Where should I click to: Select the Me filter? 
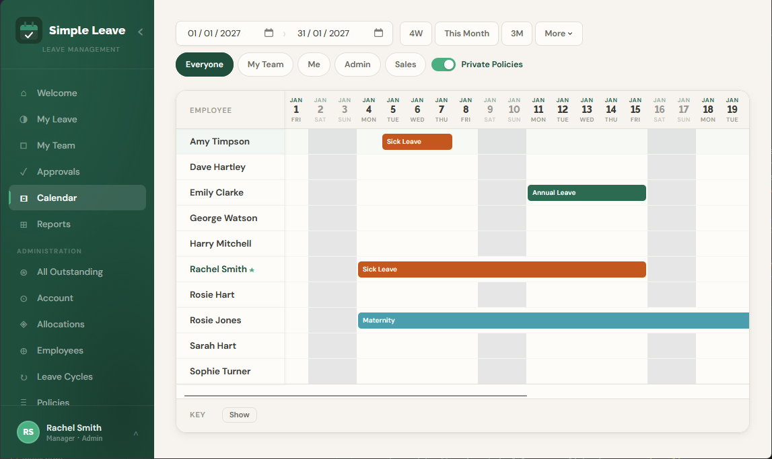(x=314, y=65)
